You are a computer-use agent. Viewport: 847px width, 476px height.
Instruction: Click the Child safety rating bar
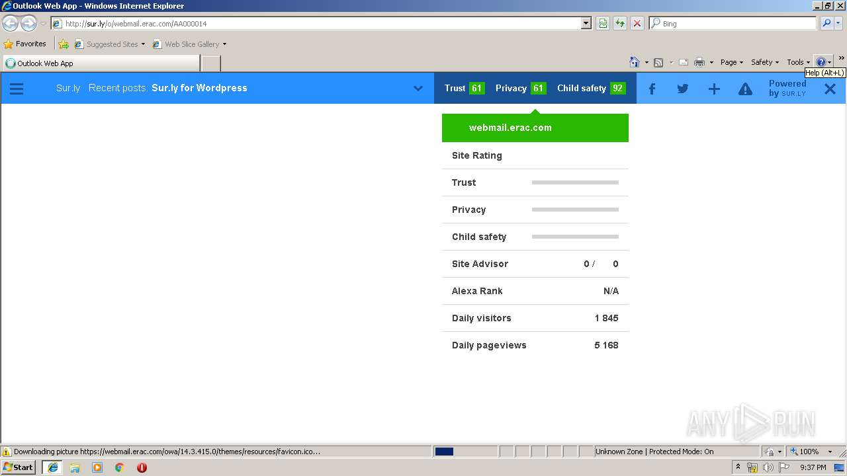[575, 237]
